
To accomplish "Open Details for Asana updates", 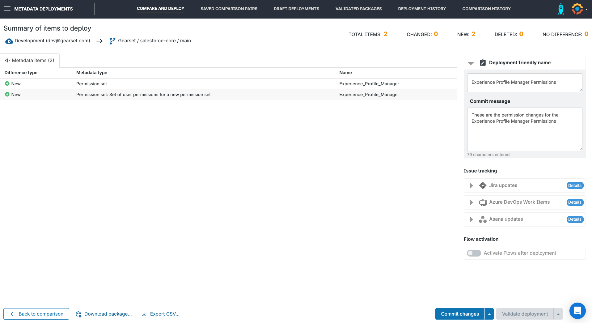I will pos(575,219).
